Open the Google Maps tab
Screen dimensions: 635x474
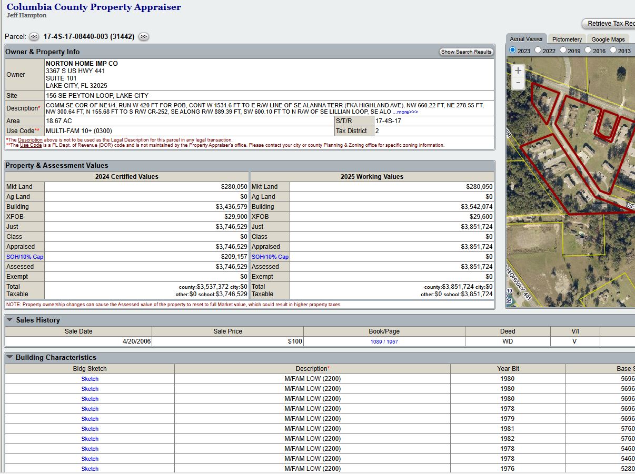click(608, 39)
